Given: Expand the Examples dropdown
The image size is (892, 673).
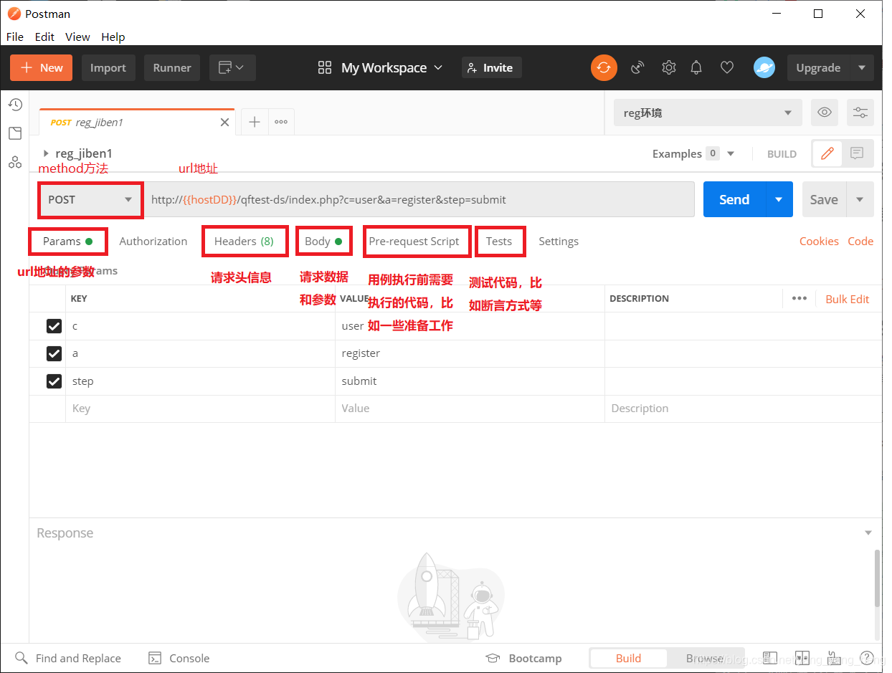Looking at the screenshot, I should pos(731,153).
